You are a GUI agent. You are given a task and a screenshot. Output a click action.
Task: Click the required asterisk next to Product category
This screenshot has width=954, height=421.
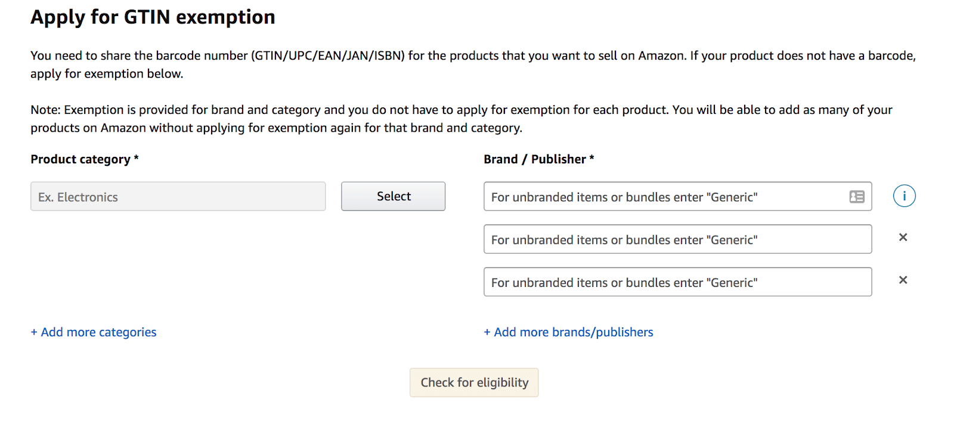coord(137,158)
